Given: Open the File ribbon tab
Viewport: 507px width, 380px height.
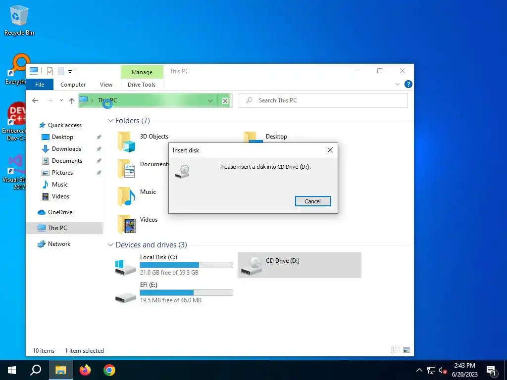Looking at the screenshot, I should pyautogui.click(x=40, y=85).
